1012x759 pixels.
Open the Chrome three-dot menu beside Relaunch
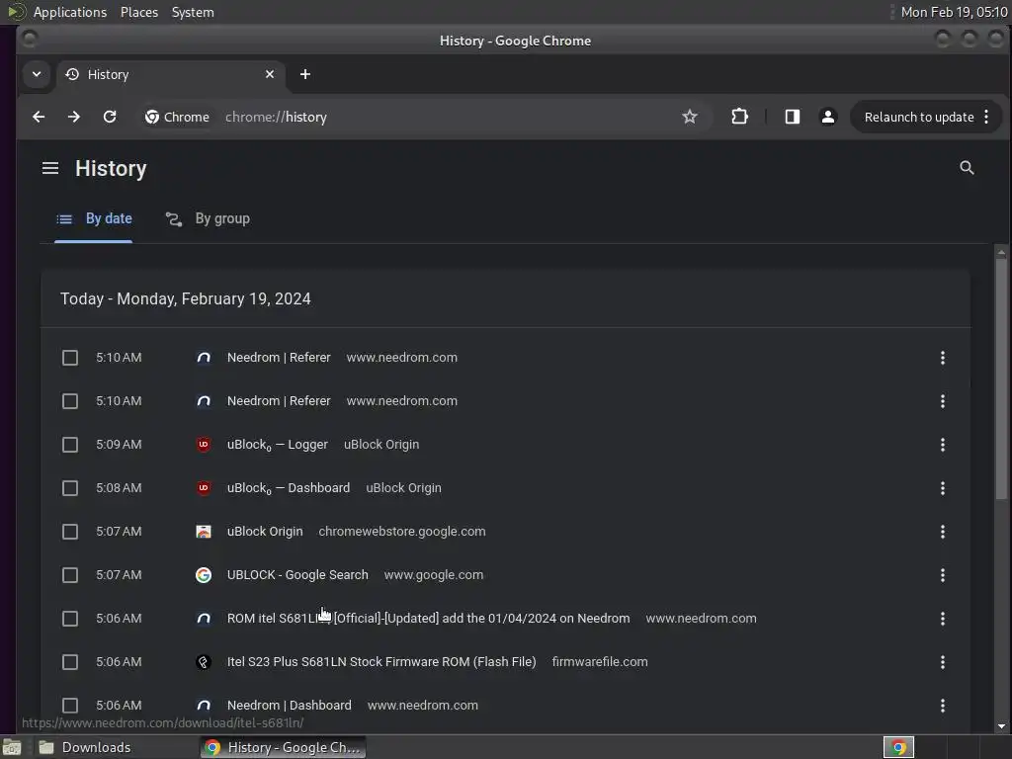[x=986, y=117]
